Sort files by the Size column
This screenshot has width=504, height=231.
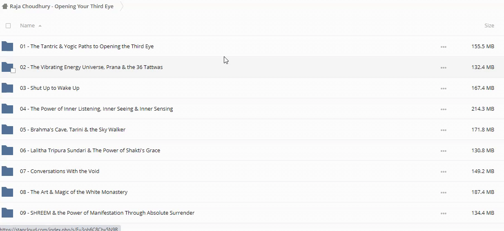tap(489, 26)
